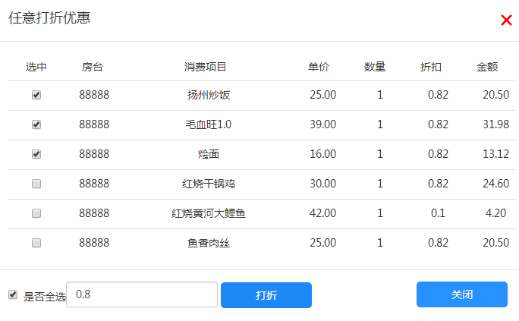Focus the discount rate input field showing 0.8
This screenshot has height=321, width=519.
point(142,294)
